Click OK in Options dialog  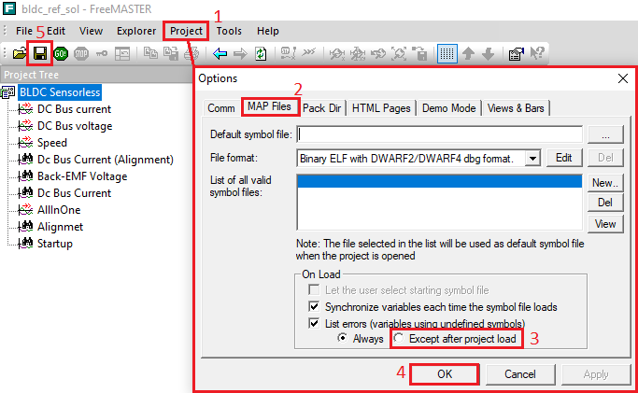tap(445, 374)
